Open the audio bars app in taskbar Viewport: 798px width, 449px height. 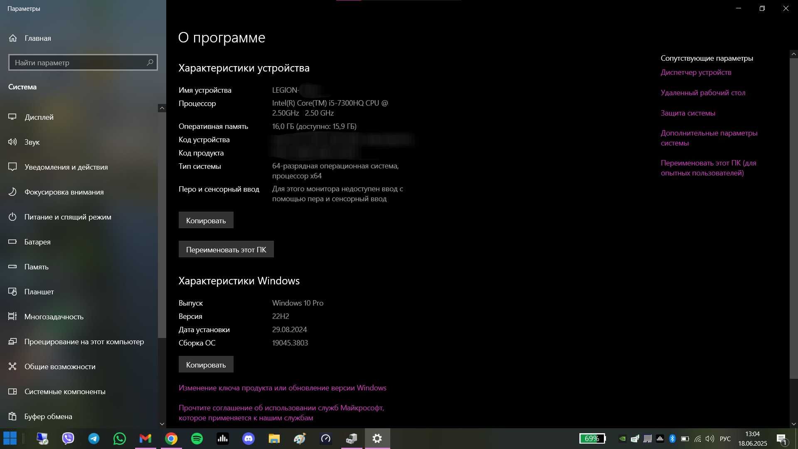click(223, 439)
